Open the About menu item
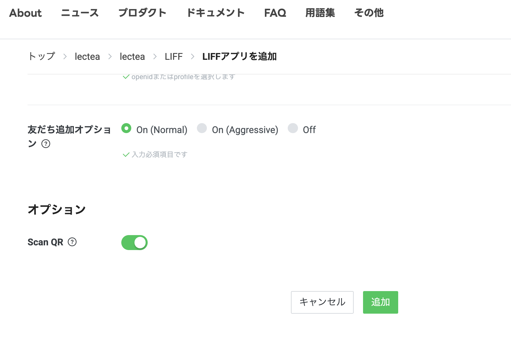Image resolution: width=511 pixels, height=350 pixels. click(25, 13)
